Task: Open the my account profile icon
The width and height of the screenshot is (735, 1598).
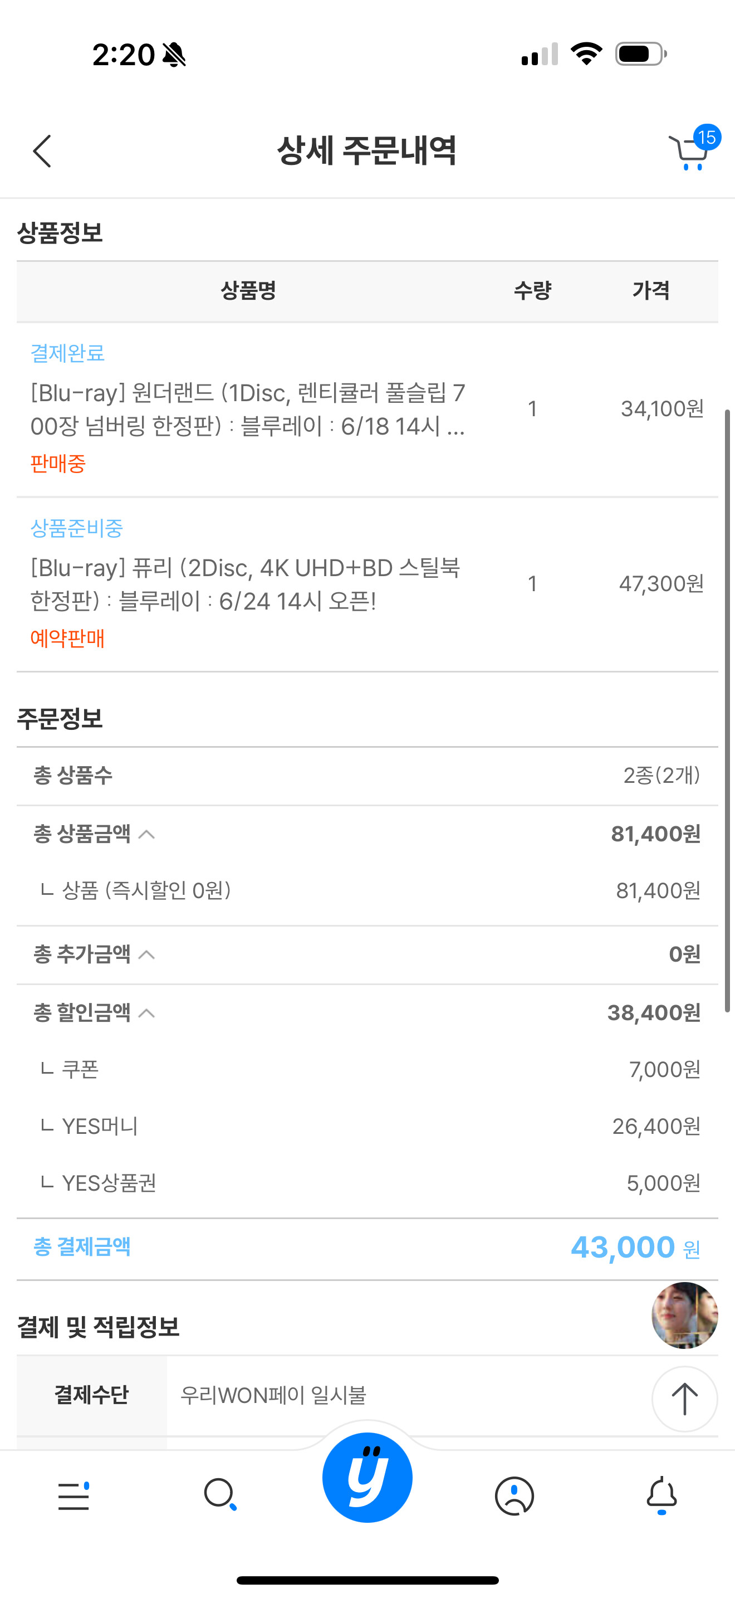Action: pyautogui.click(x=514, y=1495)
